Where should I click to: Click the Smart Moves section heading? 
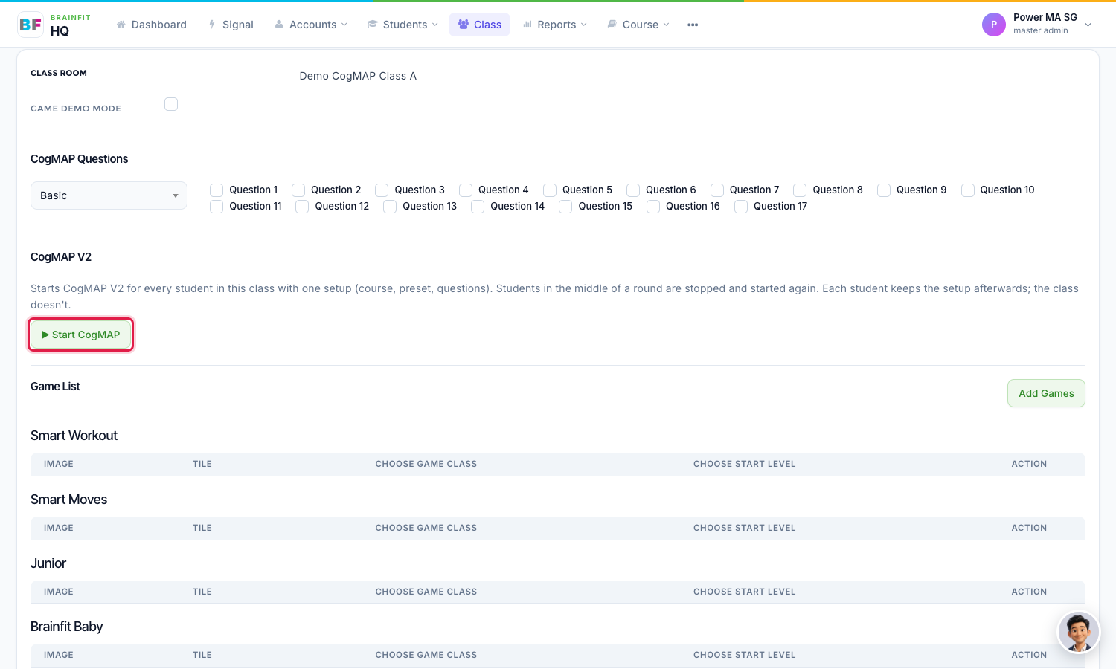click(x=68, y=500)
